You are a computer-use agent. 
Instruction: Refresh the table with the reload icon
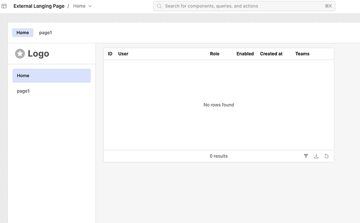327,156
